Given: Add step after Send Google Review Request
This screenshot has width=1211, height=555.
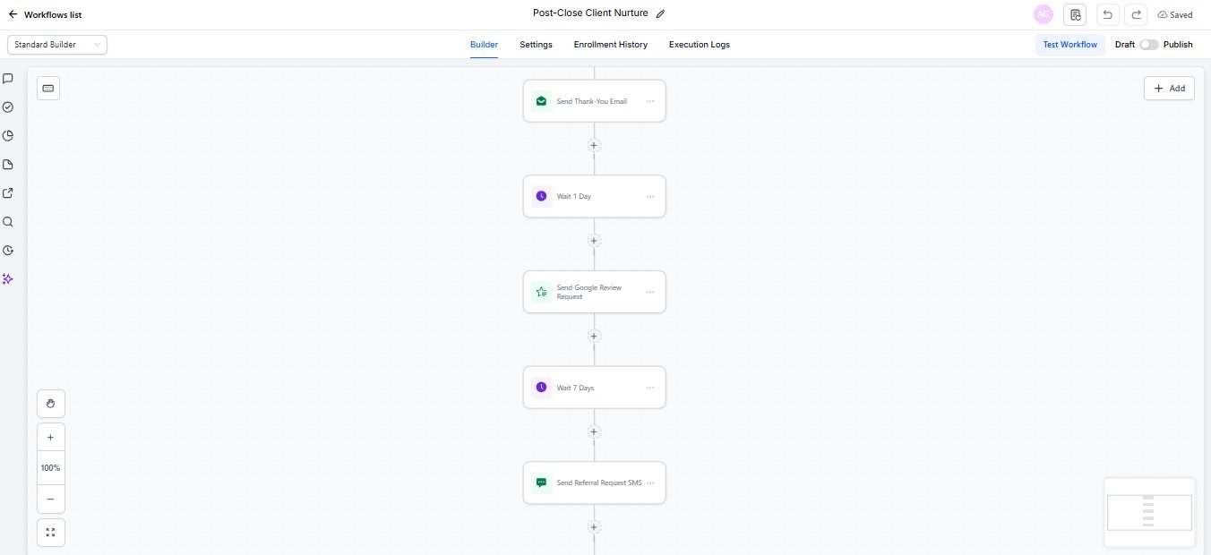Looking at the screenshot, I should pyautogui.click(x=594, y=337).
